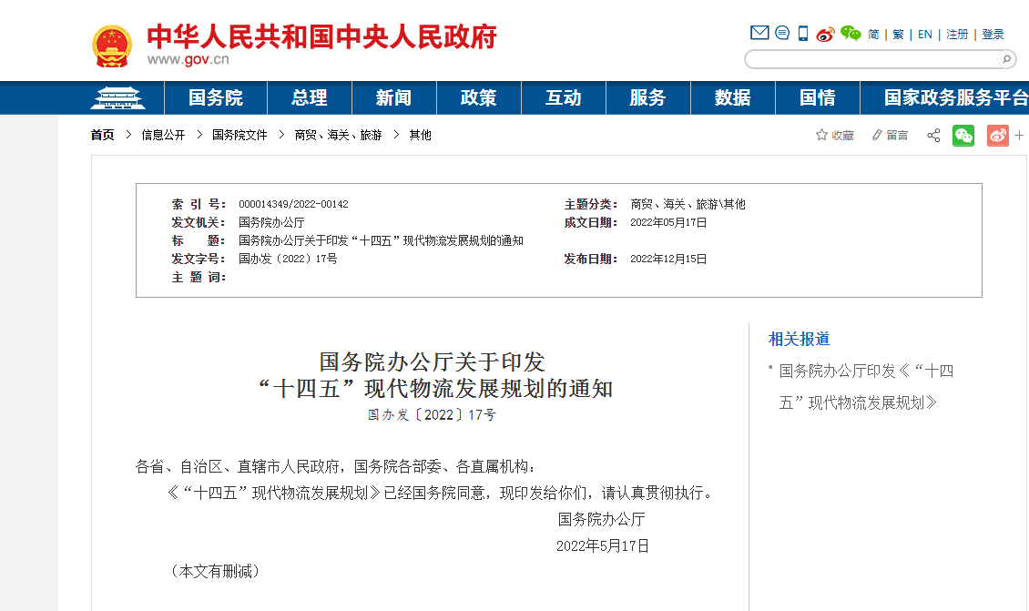Screen dimensions: 1029x611
Task: Click topic category 商贸、海关、旅游\其他
Action: 688,204
